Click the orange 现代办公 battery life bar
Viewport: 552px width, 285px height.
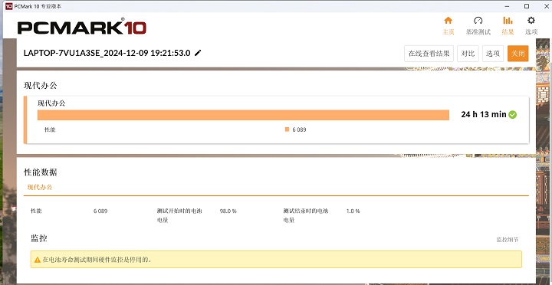(243, 115)
